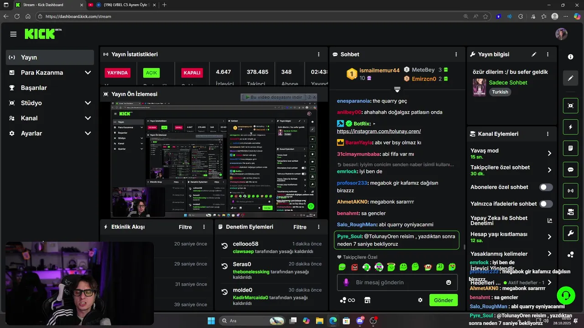Click undo icon beside molde0 entry
584x328 pixels.
[x=224, y=292]
